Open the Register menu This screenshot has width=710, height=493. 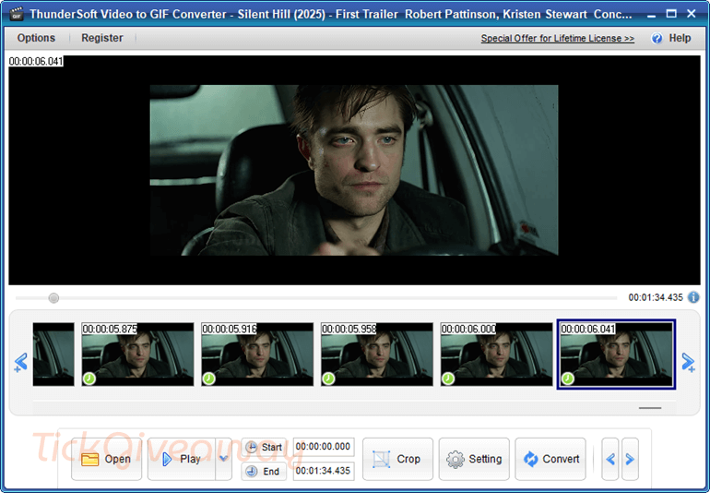click(x=101, y=38)
